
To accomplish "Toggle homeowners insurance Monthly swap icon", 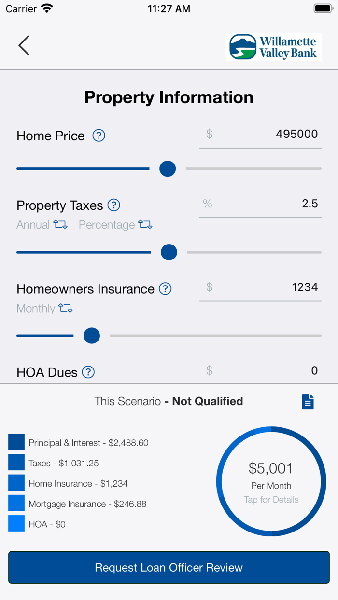I will (x=66, y=308).
